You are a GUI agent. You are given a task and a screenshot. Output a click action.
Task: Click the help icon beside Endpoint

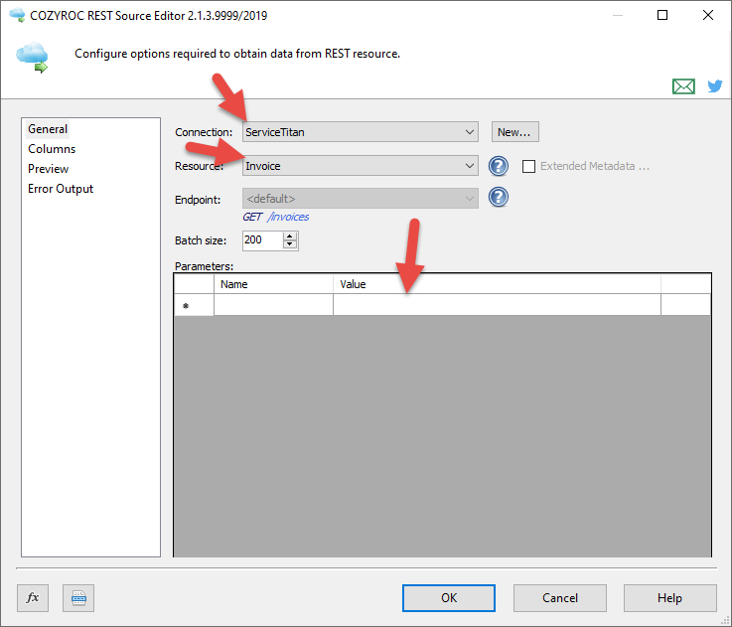click(x=499, y=197)
